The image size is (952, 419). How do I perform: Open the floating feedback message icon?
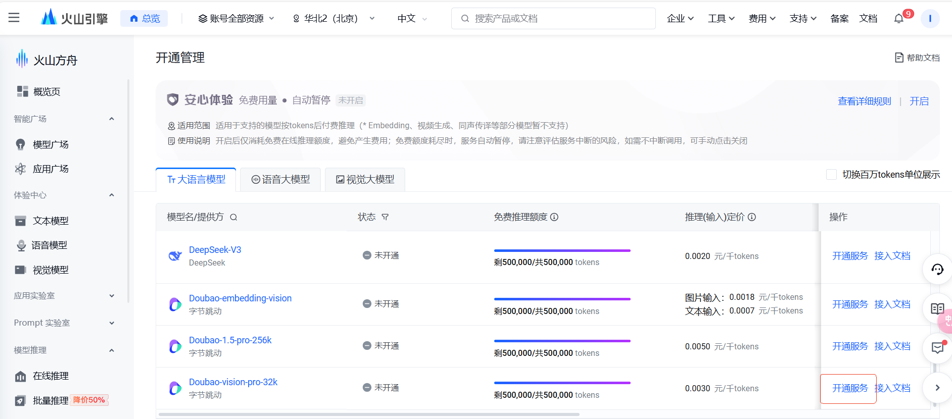[937, 348]
